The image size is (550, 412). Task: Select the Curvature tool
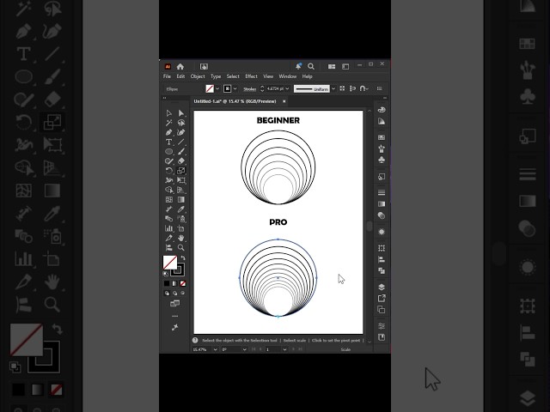(181, 132)
